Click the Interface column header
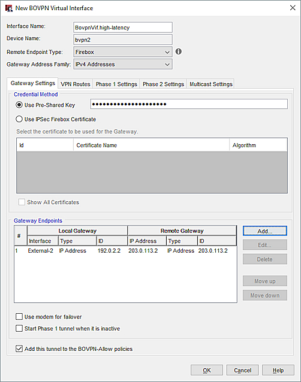This screenshot has height=382, width=301. 43,241
